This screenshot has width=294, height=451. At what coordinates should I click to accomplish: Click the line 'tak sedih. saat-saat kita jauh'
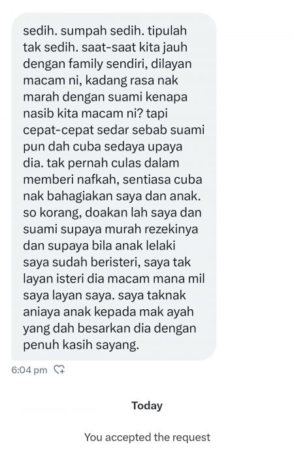click(105, 48)
